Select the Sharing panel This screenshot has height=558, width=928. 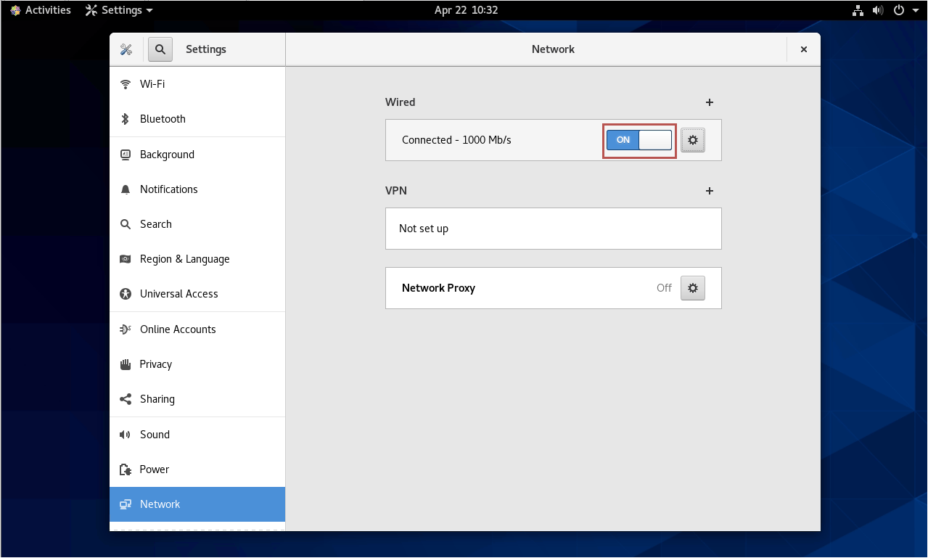(x=197, y=399)
